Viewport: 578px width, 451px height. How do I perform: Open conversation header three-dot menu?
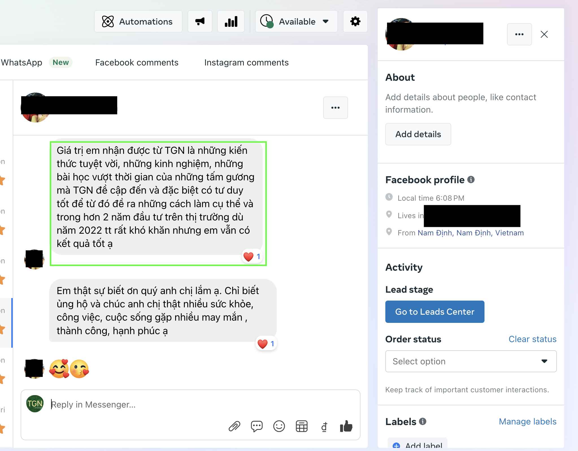pyautogui.click(x=335, y=108)
